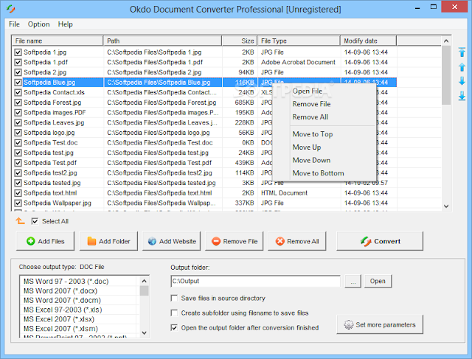Select the Softpedia test2.jpg row
Viewport: 472px width, 359px height.
pos(205,172)
